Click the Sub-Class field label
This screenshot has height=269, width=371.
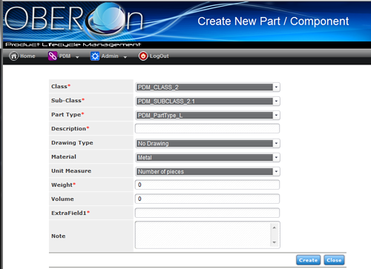pos(68,101)
